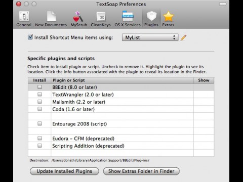Check the Scripting Addition (deprecated) checkbox
This screenshot has width=243, height=182.
tap(39, 146)
